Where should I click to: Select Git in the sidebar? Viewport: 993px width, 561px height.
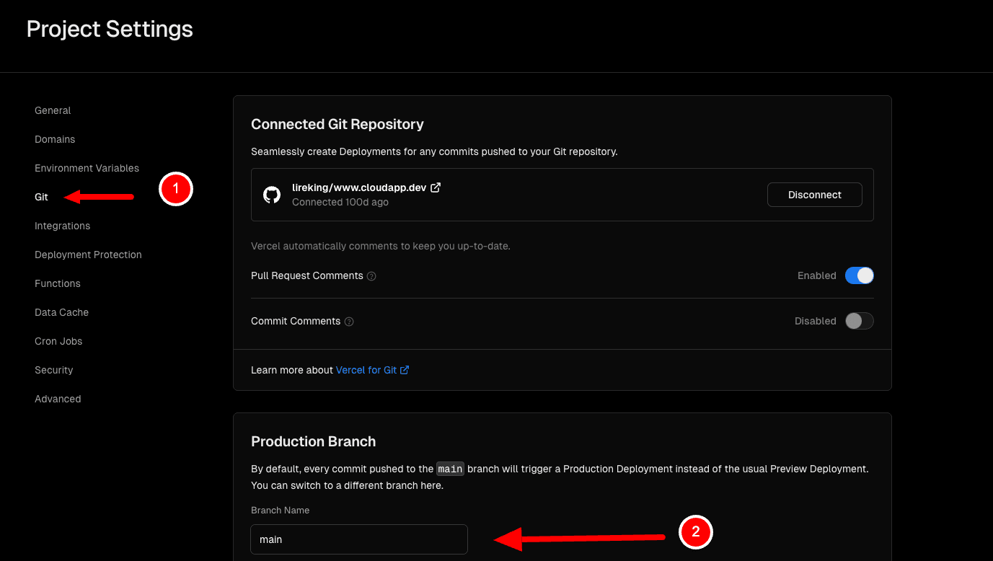[41, 197]
